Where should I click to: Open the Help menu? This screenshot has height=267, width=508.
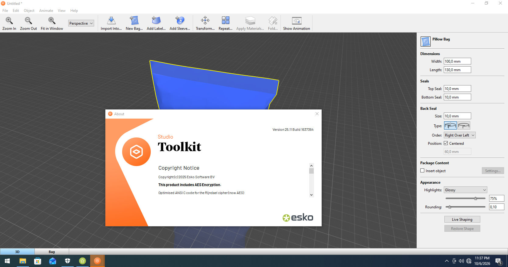click(x=74, y=11)
